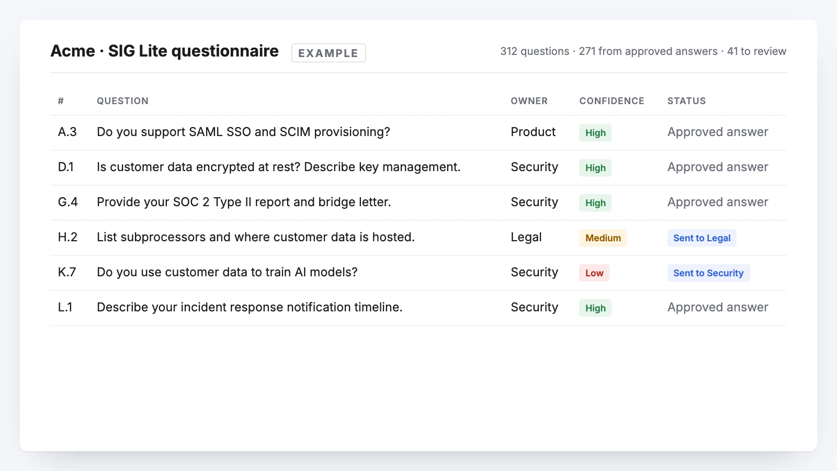Click question number K.7
This screenshot has width=837, height=471.
67,272
